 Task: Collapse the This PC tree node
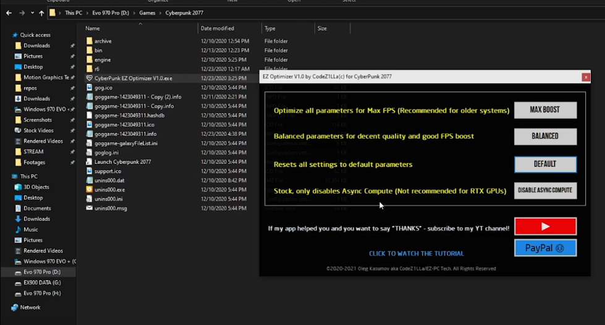pyautogui.click(x=6, y=177)
